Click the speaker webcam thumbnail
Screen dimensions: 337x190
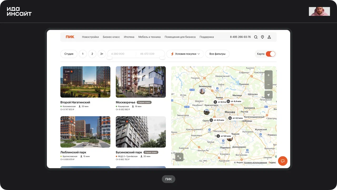(319, 11)
